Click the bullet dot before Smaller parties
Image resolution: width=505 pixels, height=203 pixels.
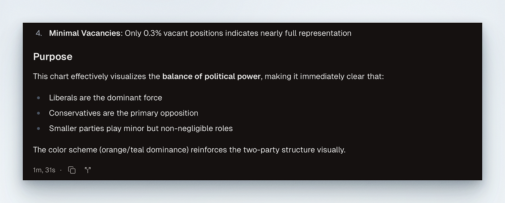[x=39, y=128]
